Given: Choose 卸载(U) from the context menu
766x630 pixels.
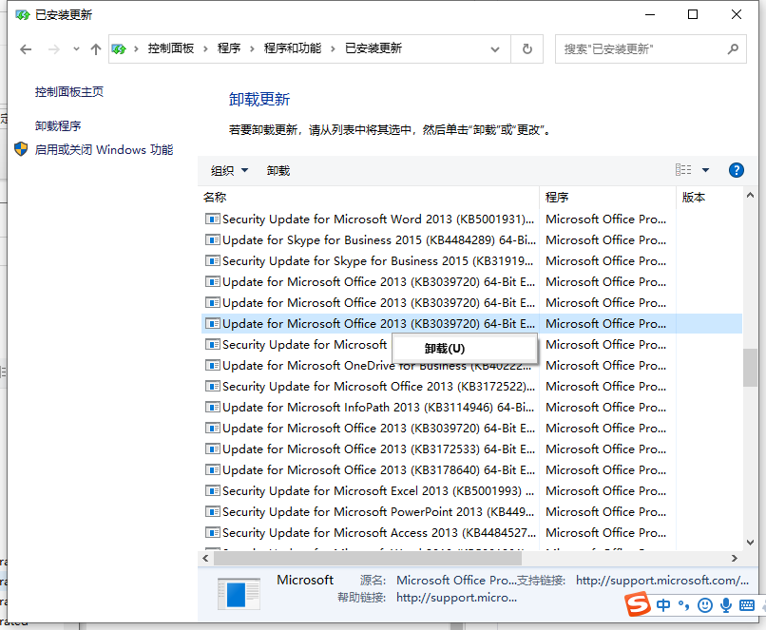Looking at the screenshot, I should [x=463, y=349].
